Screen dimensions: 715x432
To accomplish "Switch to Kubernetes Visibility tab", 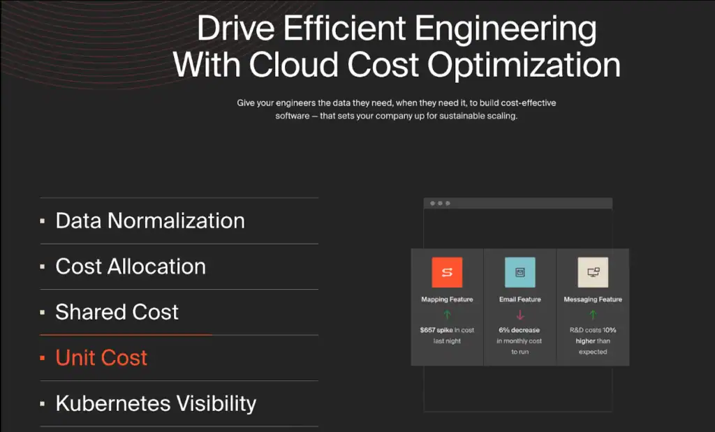I will coord(179,403).
